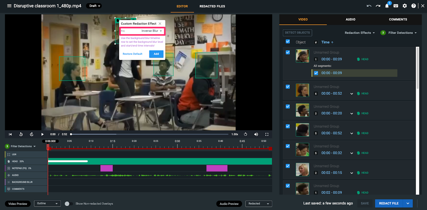
Task: Toggle Show Non-redacted Overlays switch
Action: [x=69, y=204]
